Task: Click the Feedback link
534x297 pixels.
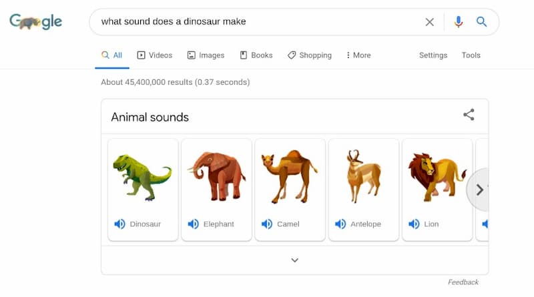Action: point(463,282)
